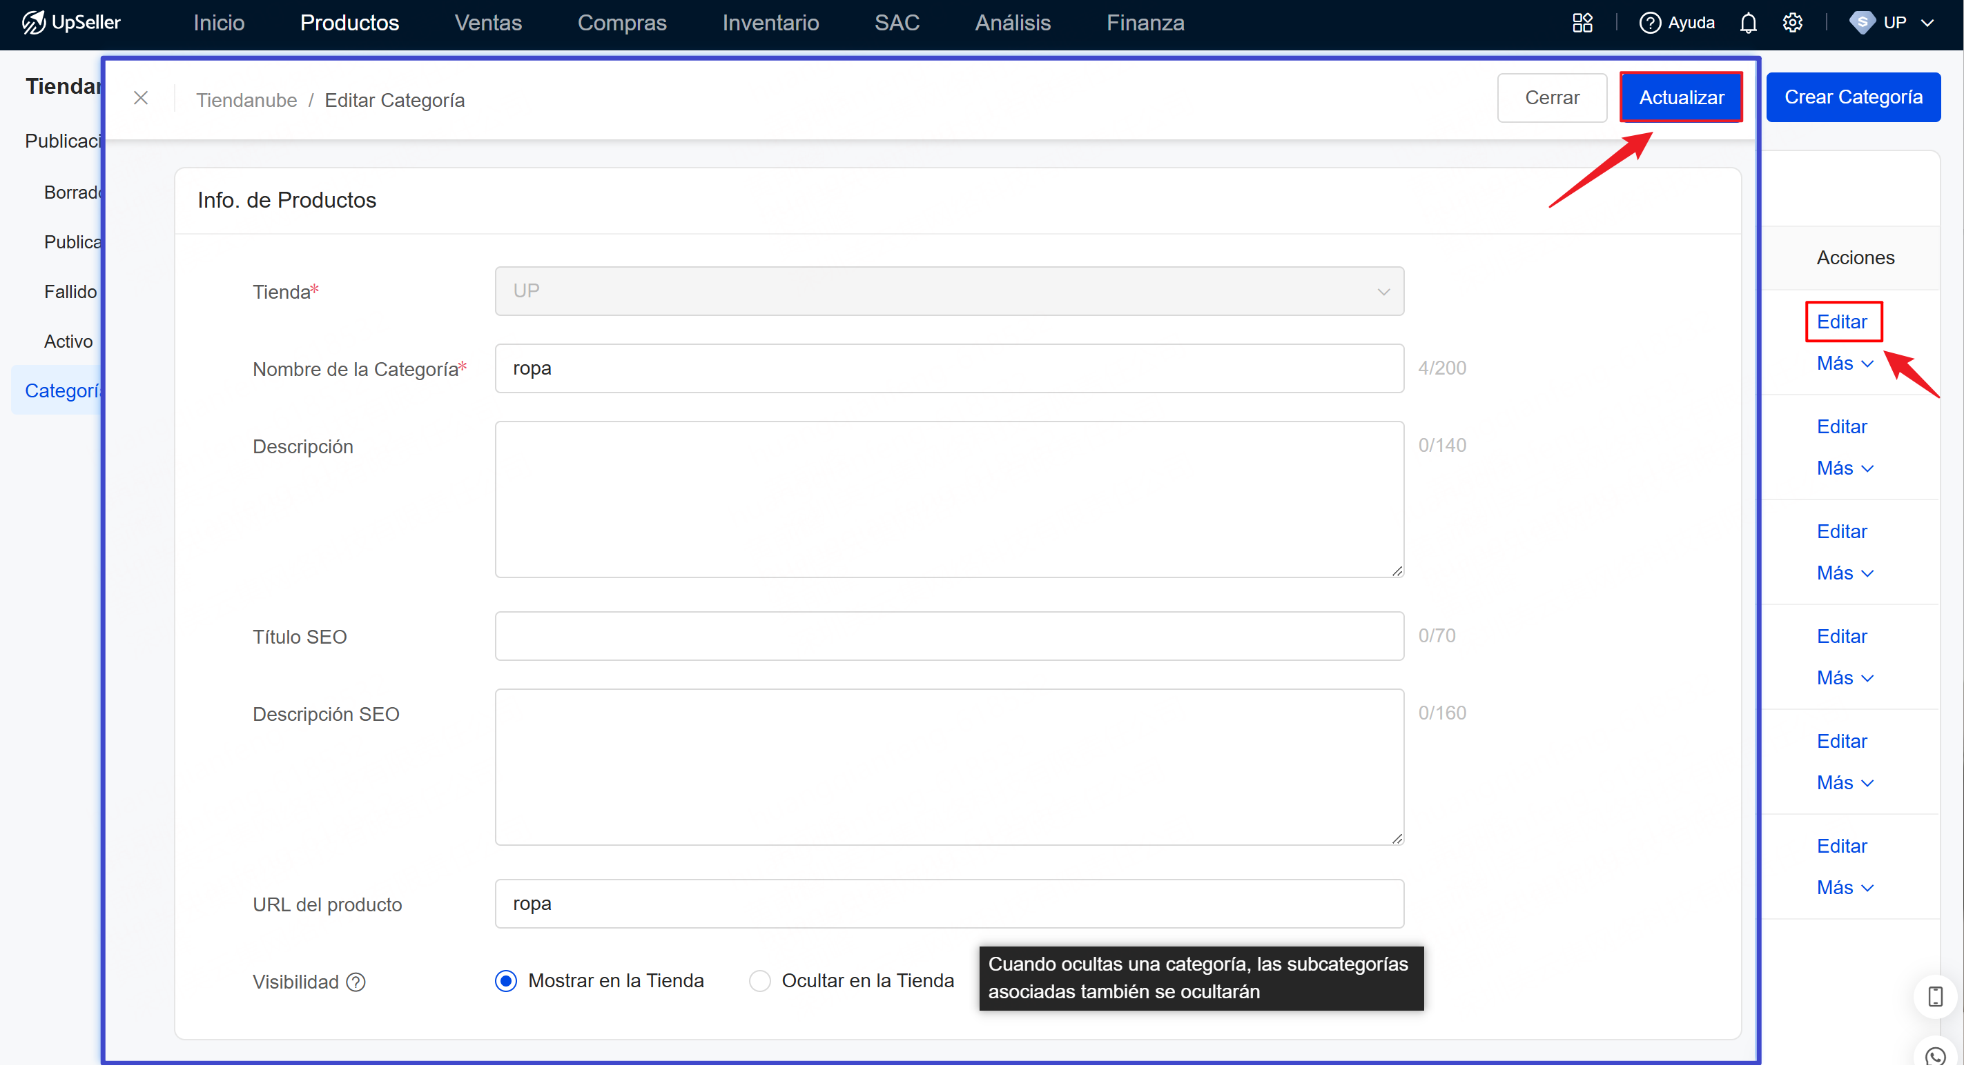
Task: Click the Crear Categoría button
Action: (1853, 97)
